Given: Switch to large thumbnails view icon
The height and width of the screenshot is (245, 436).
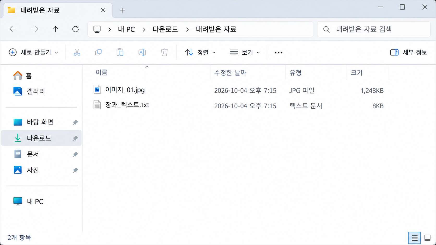Looking at the screenshot, I should (x=427, y=238).
